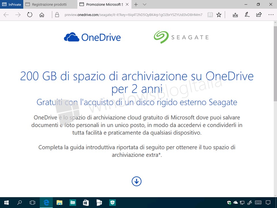Screen dimensions: 277x208
Task: Open network settings from tray
Action: point(242,203)
